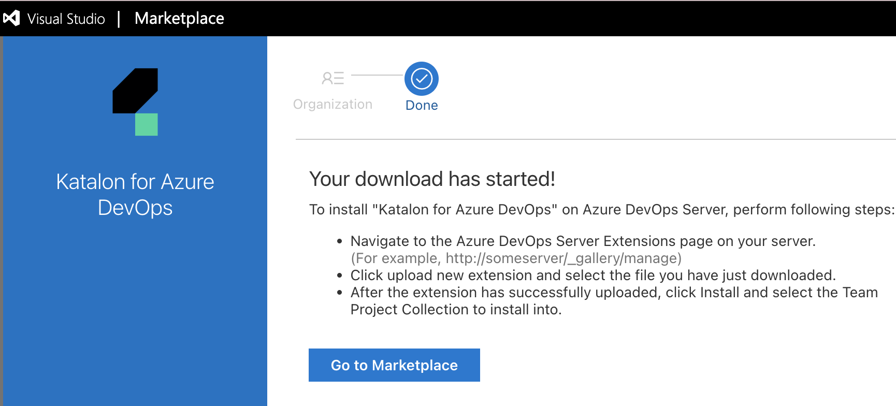
Task: Click the Katalon for Azure DevOps title
Action: [135, 195]
